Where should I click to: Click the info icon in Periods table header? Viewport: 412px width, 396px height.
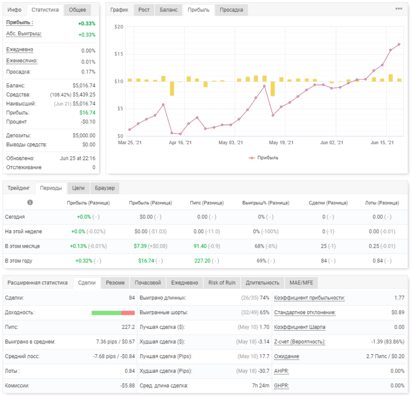30,202
